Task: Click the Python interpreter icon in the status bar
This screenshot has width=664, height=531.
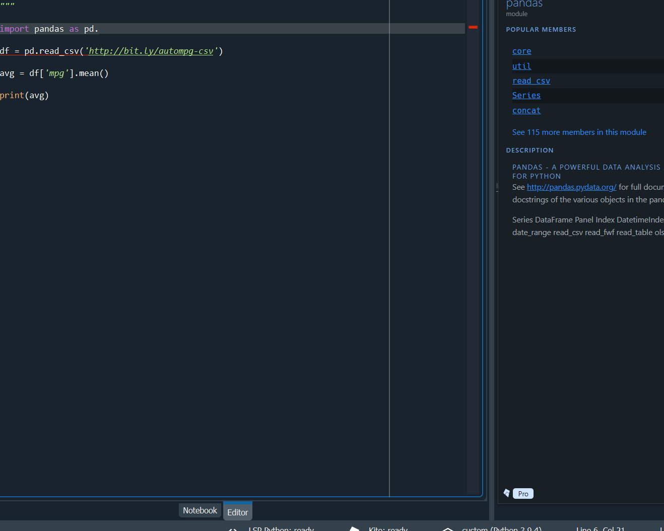Action: tap(447, 529)
